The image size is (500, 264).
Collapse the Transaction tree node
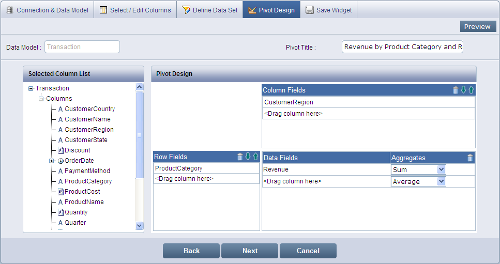pos(31,88)
